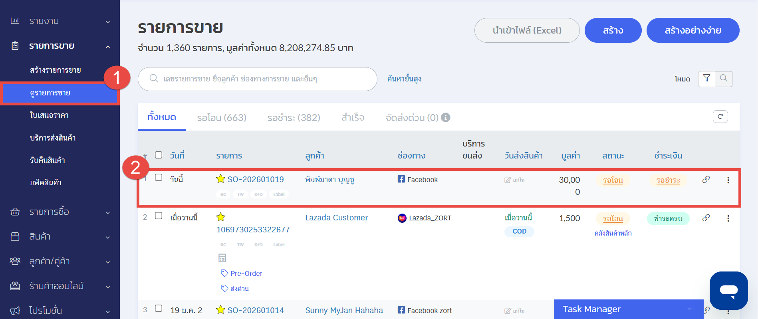This screenshot has height=319, width=758.
Task: Click calculator icon under Lazada order
Action: [222, 258]
